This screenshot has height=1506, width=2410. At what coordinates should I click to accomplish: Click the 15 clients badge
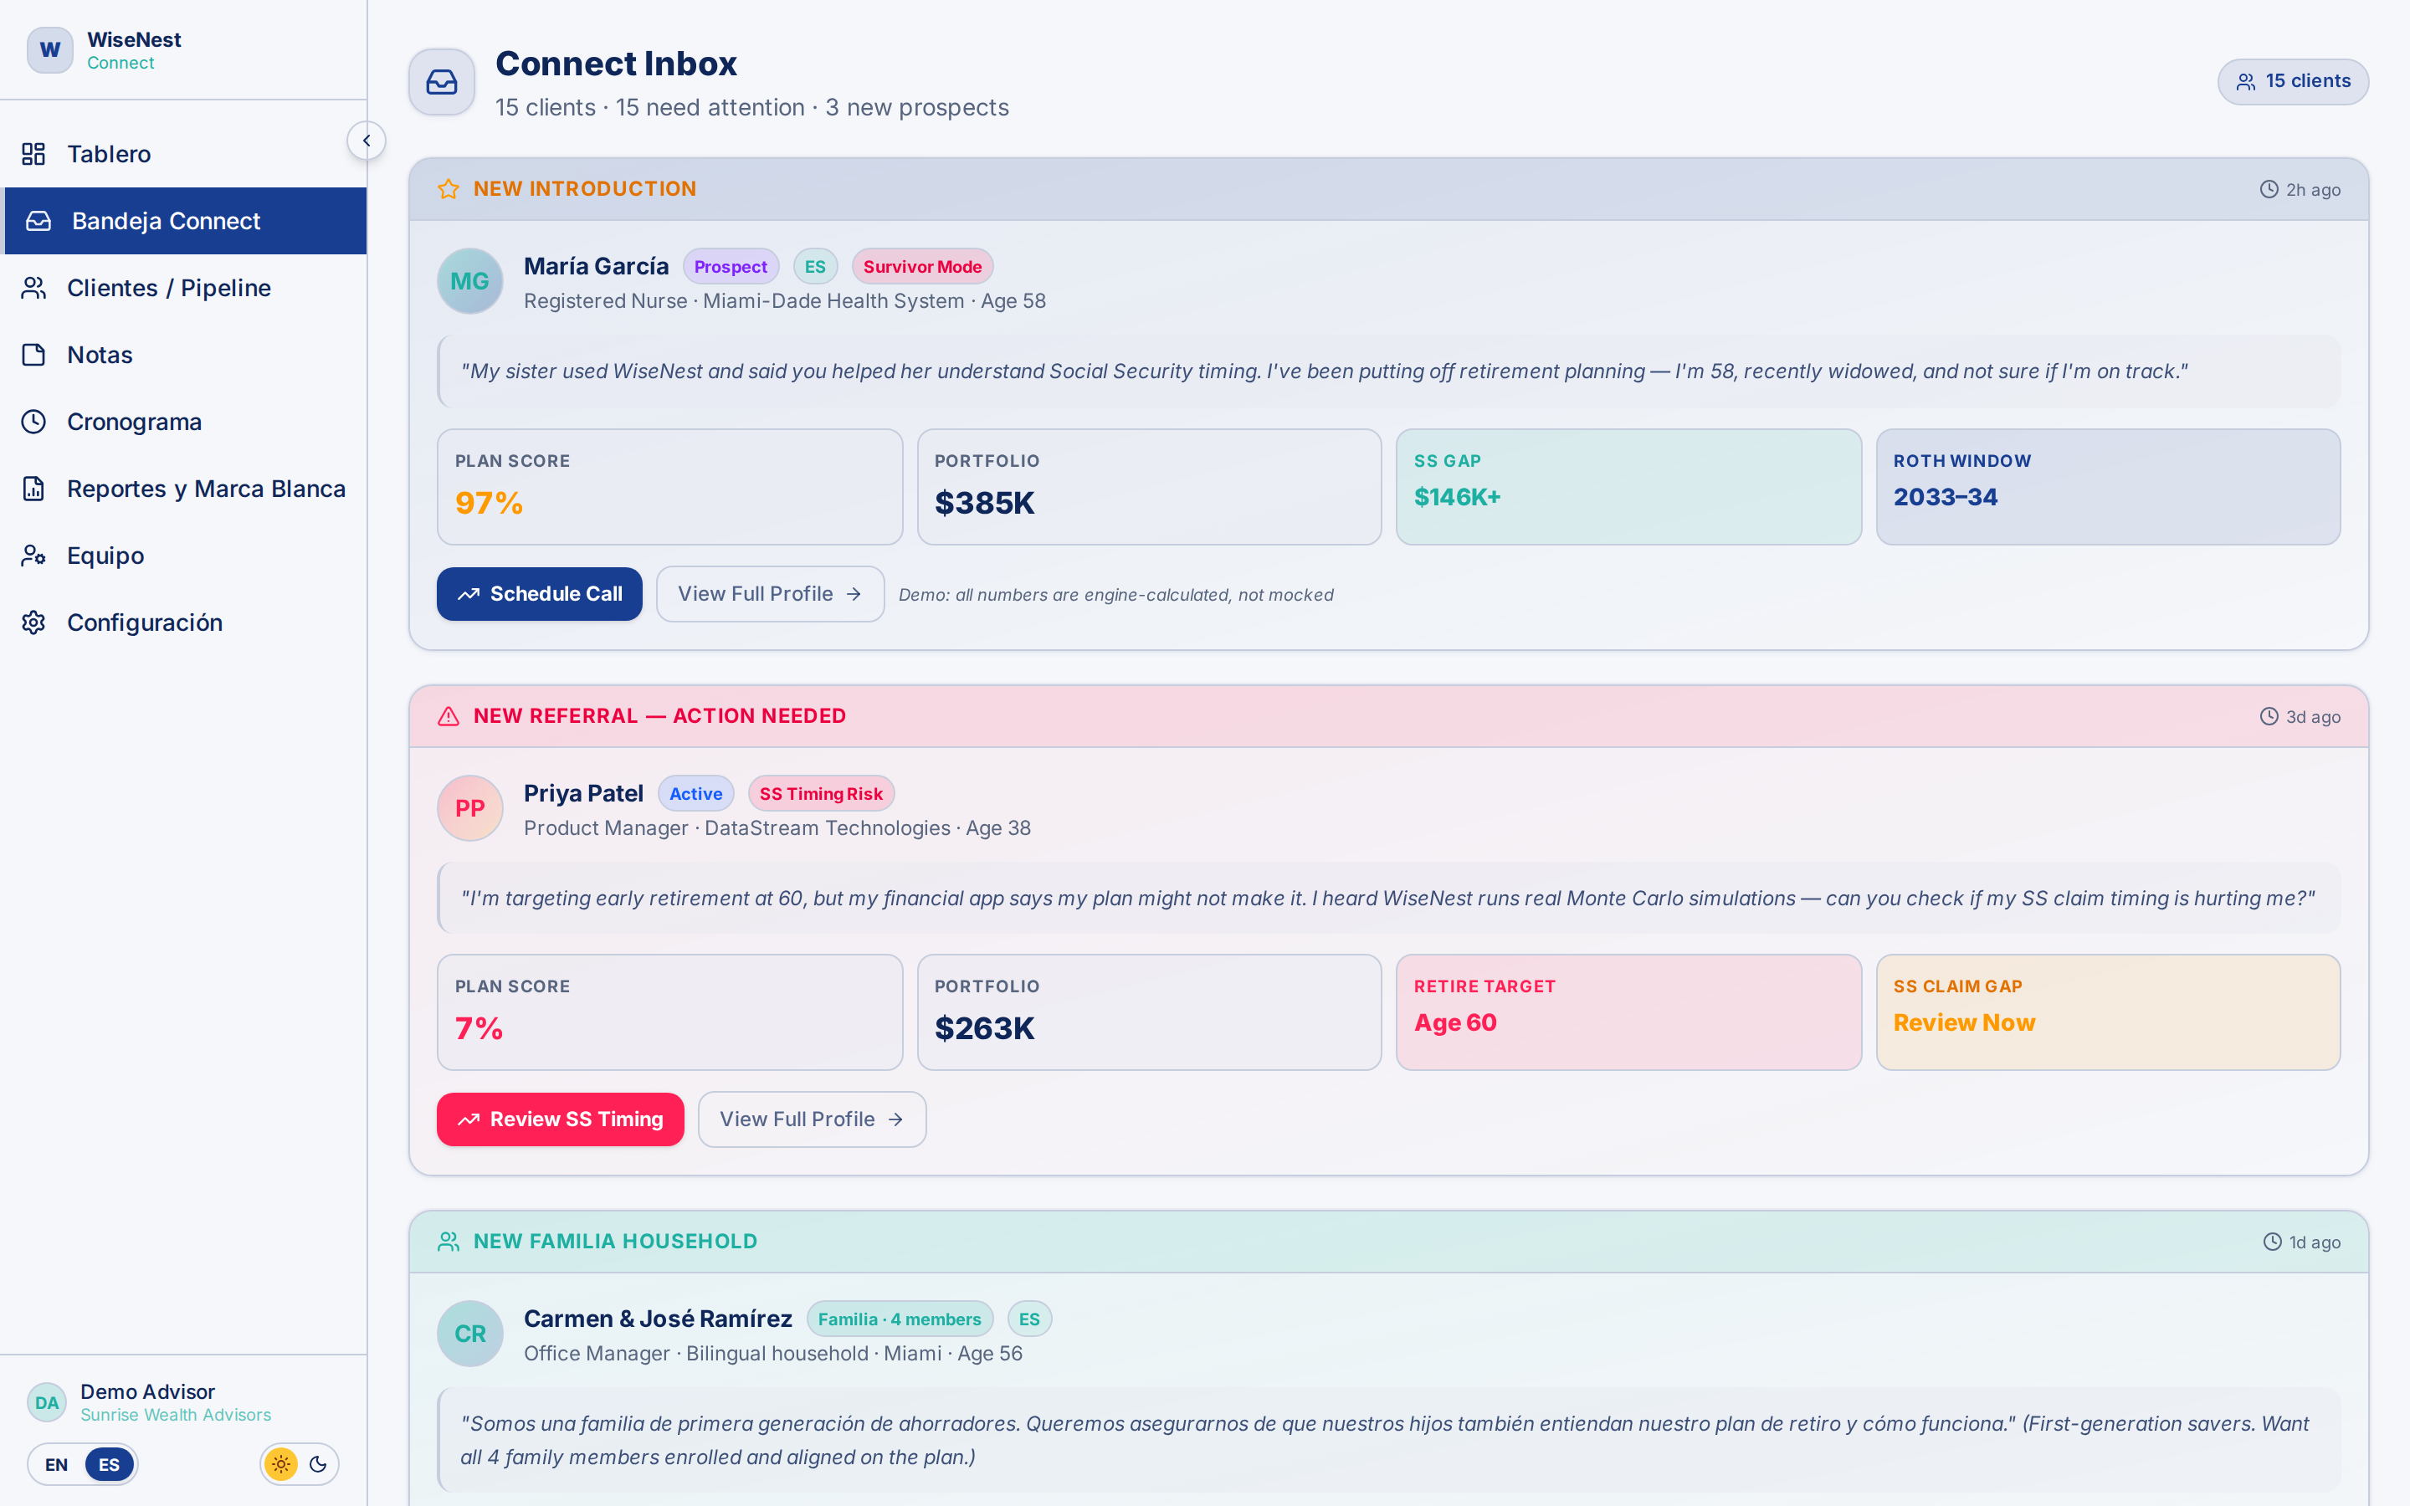click(x=2293, y=82)
